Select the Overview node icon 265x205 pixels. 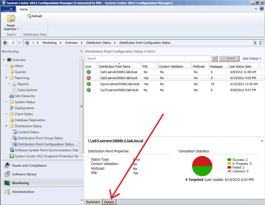pos(9,60)
